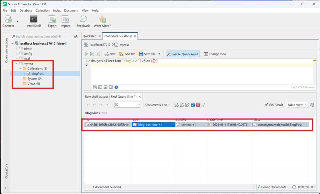Go to previous page of results

[x=94, y=105]
